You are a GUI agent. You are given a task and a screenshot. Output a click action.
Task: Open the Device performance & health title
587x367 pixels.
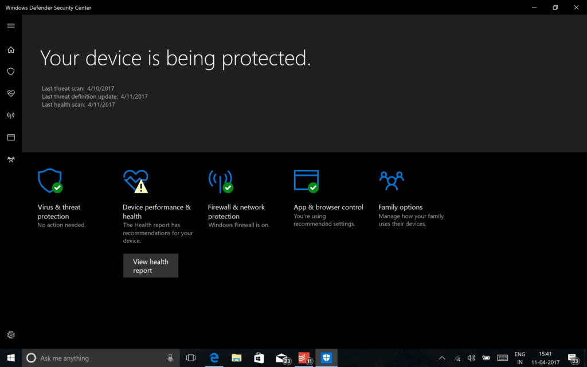156,212
